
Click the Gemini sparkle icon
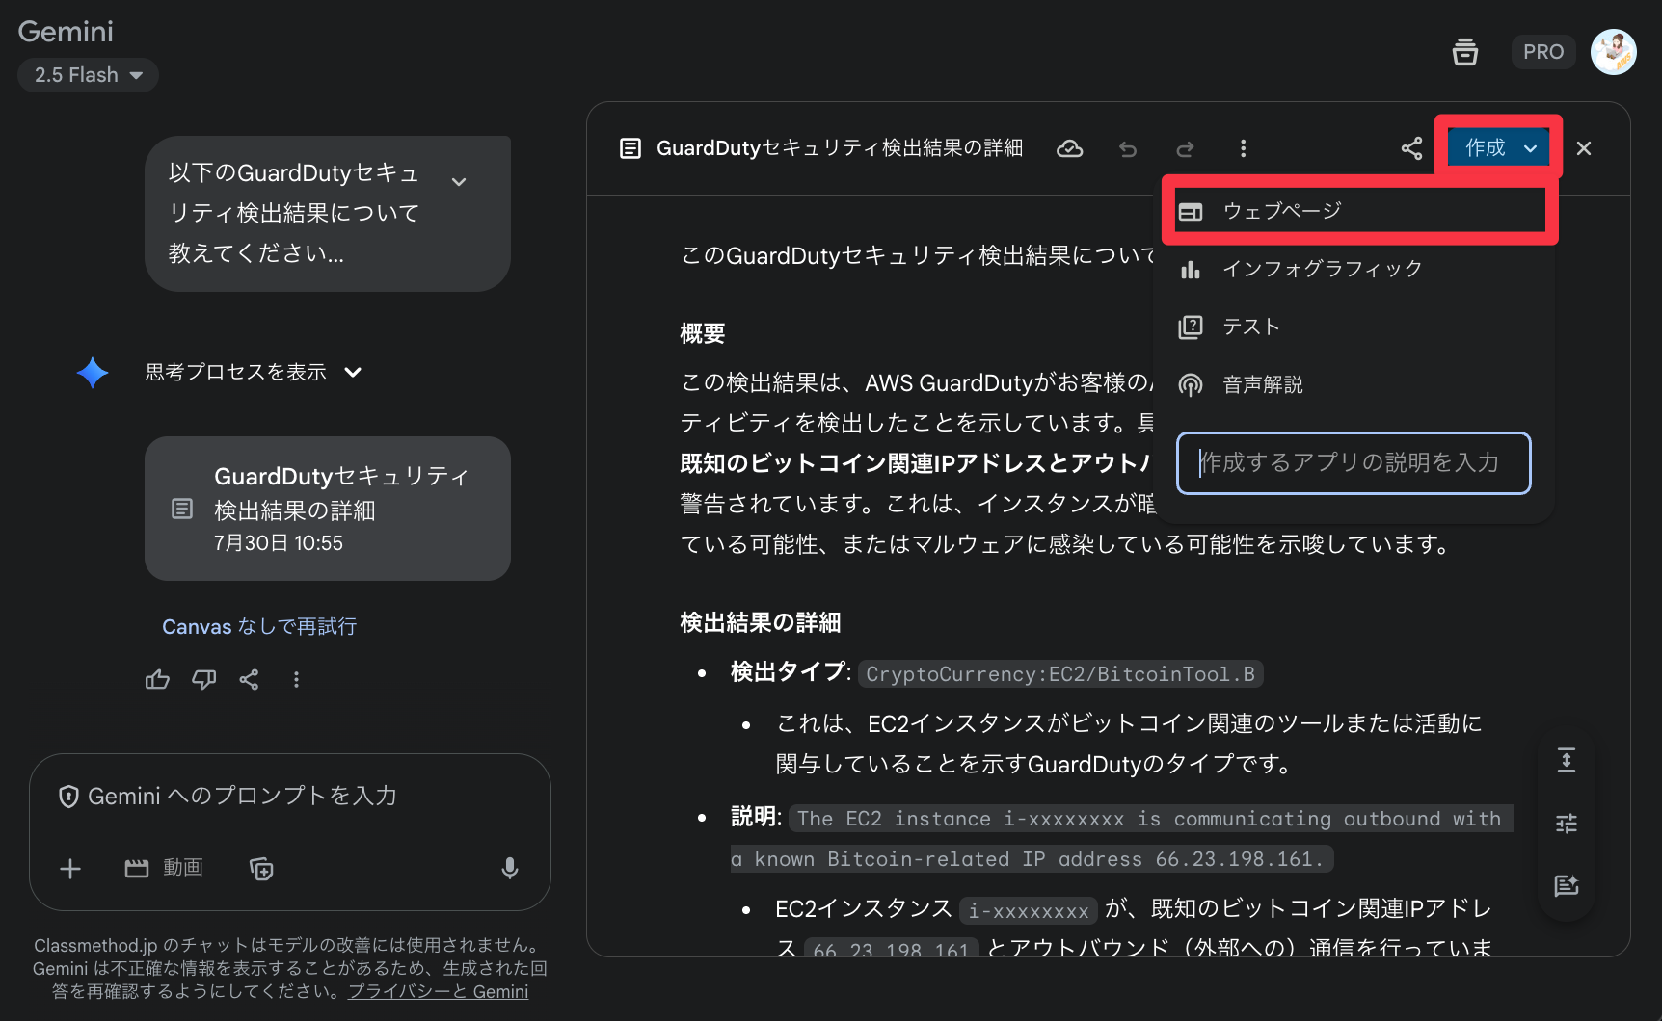[93, 373]
